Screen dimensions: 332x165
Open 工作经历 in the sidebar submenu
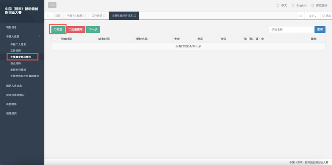point(16,51)
